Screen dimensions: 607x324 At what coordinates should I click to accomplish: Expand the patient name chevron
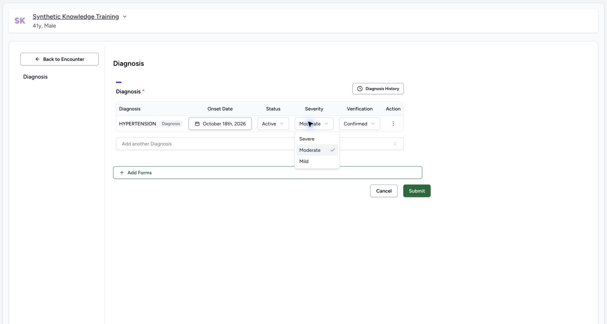coord(124,17)
